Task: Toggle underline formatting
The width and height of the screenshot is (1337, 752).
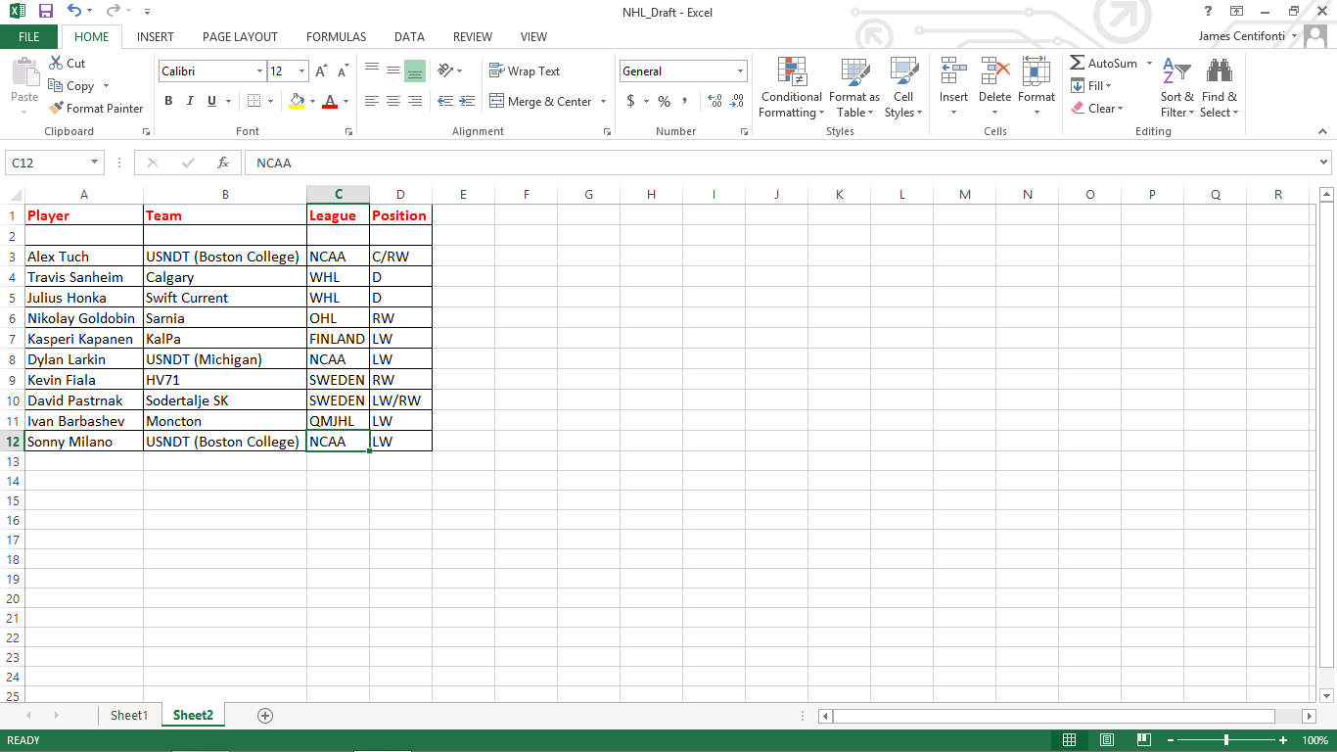Action: [209, 101]
